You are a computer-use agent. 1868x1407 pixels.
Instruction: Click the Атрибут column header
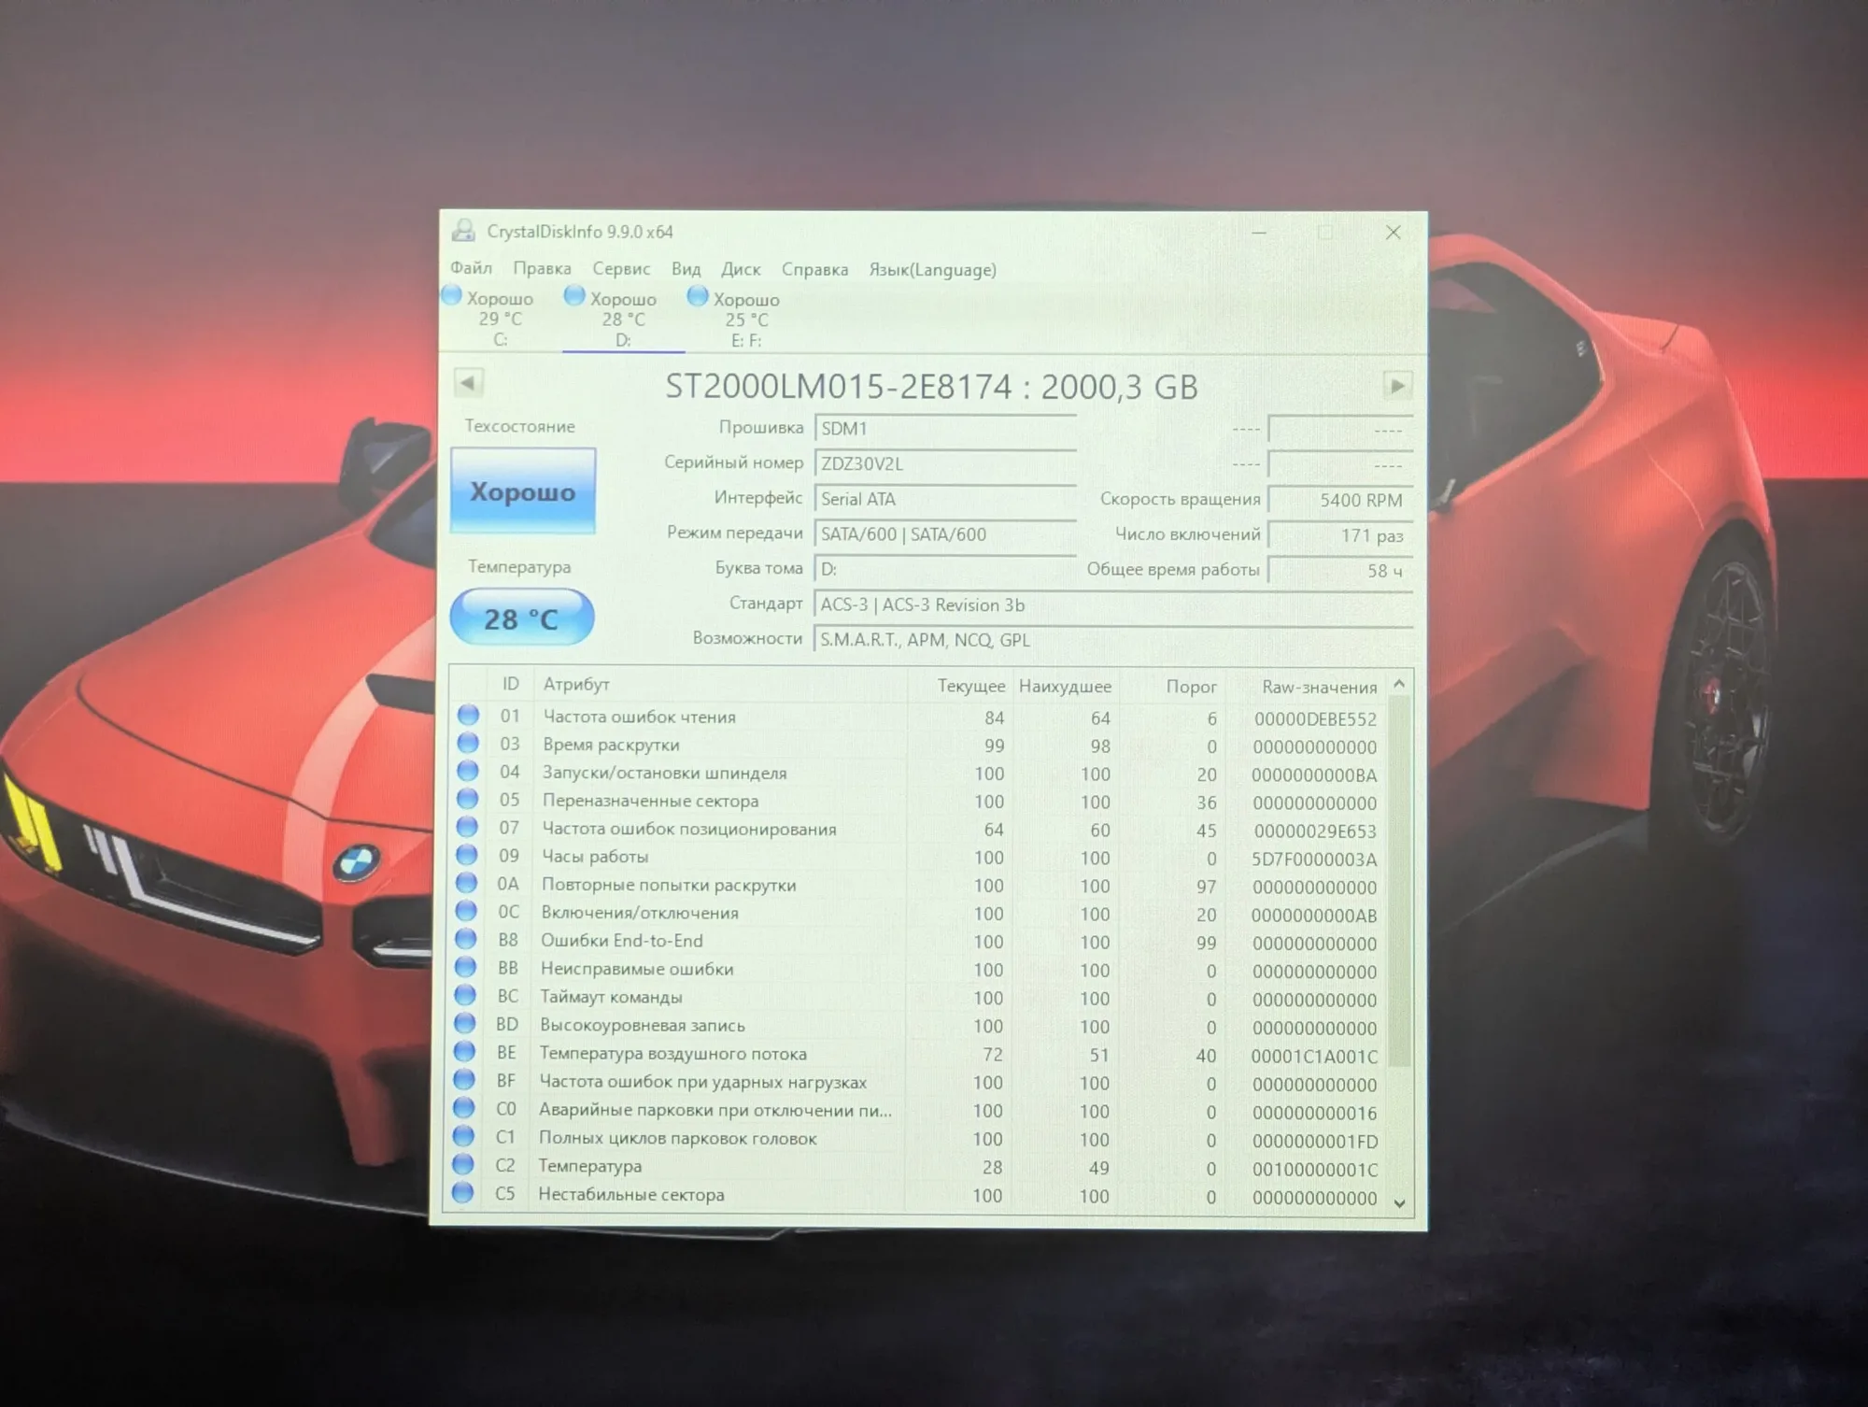(x=719, y=685)
